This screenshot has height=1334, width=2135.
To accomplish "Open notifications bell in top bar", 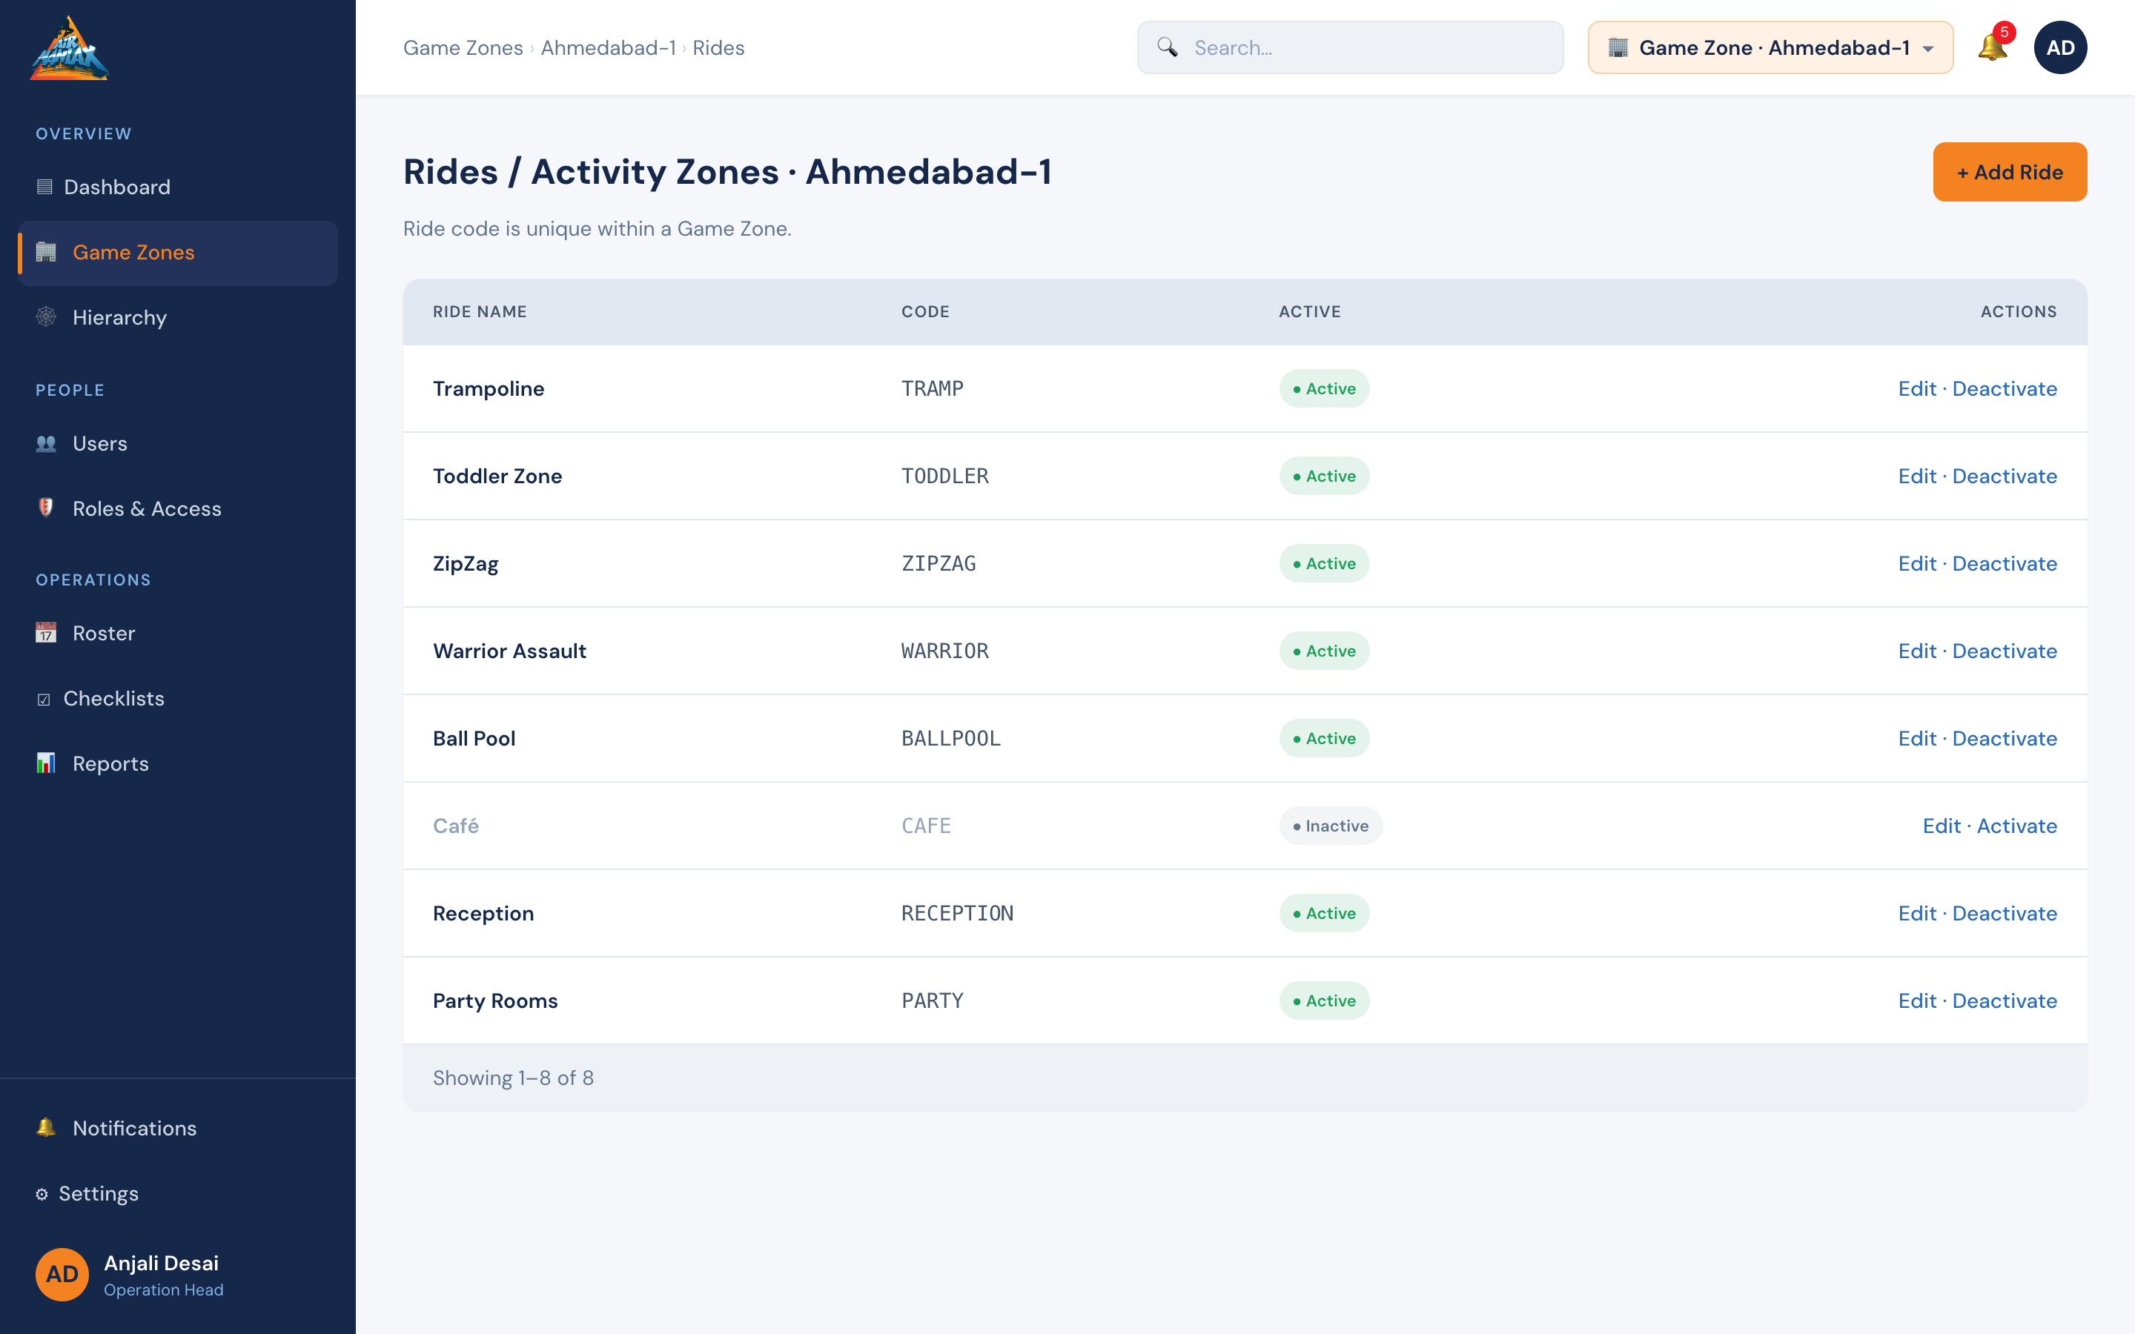I will (1992, 47).
